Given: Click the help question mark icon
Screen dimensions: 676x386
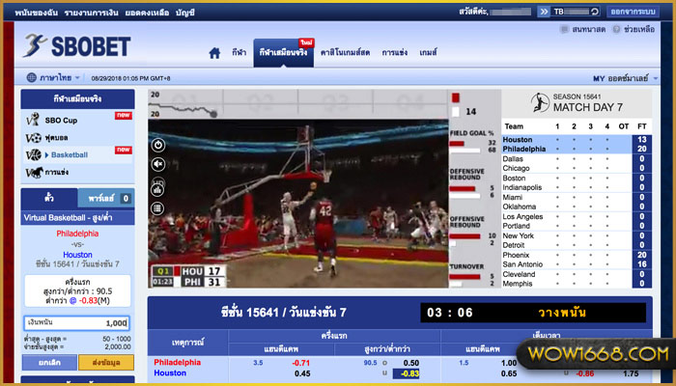Looking at the screenshot, I should (x=616, y=30).
